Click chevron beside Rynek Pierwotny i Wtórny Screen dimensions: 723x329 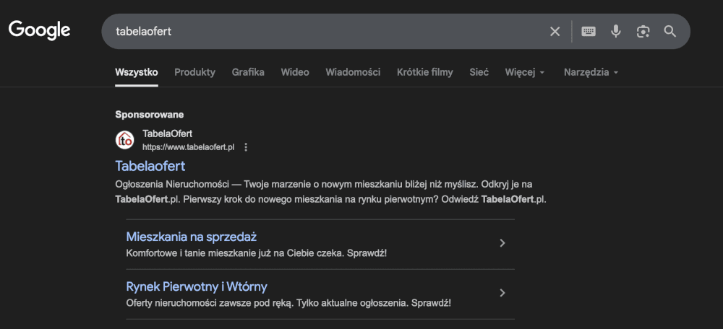[x=502, y=294]
